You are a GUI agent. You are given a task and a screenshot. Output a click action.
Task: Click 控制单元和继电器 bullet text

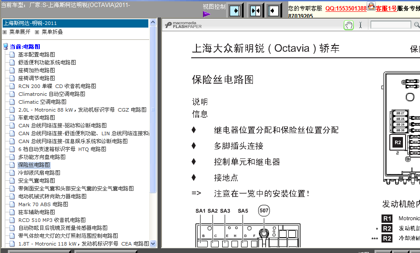[247, 162]
